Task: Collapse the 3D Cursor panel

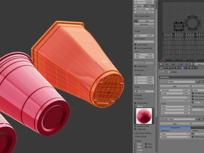Action: pyautogui.click(x=135, y=70)
